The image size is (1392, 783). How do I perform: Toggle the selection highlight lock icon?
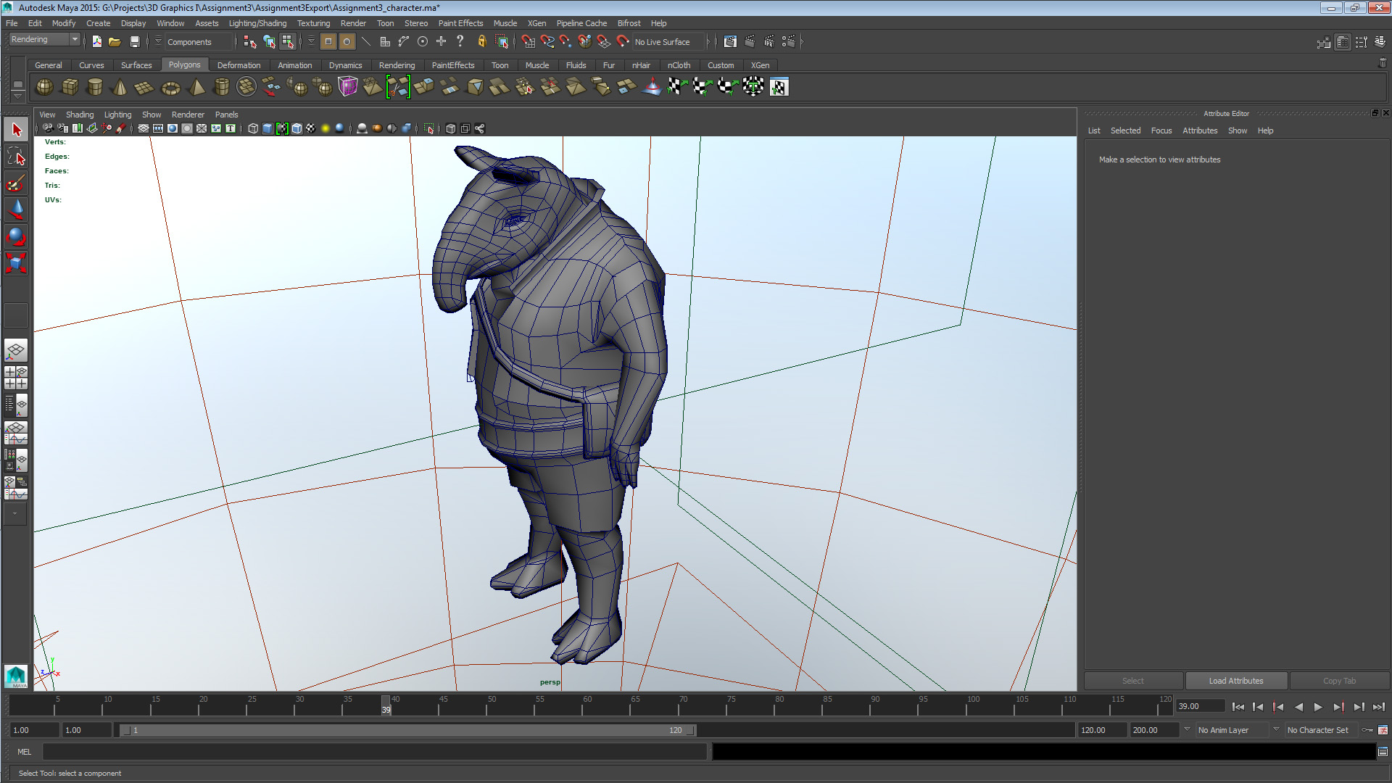pos(481,41)
